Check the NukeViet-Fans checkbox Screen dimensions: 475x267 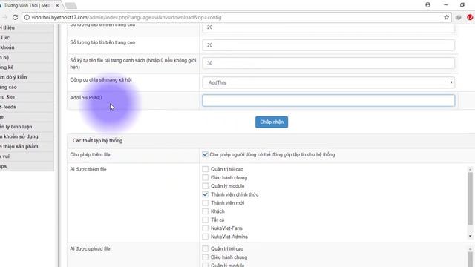click(205, 228)
